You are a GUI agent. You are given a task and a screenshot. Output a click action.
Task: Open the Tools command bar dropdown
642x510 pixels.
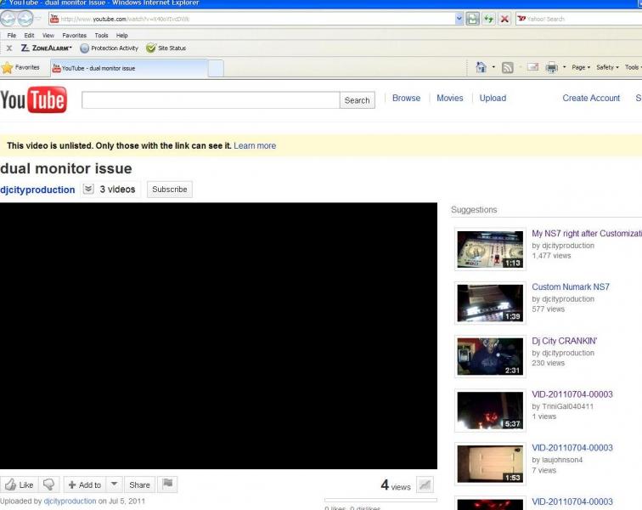pyautogui.click(x=633, y=67)
